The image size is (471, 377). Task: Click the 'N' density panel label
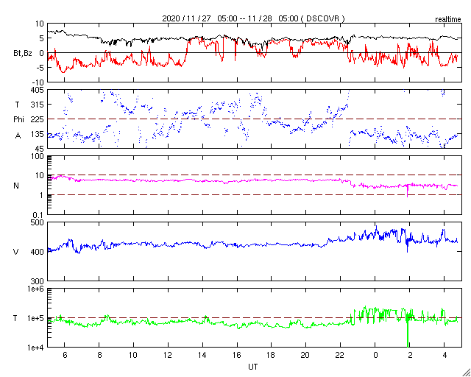click(16, 186)
